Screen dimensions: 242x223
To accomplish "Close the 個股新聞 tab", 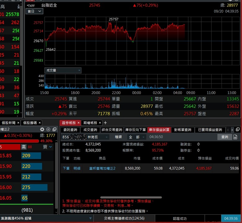I will 18,123.
